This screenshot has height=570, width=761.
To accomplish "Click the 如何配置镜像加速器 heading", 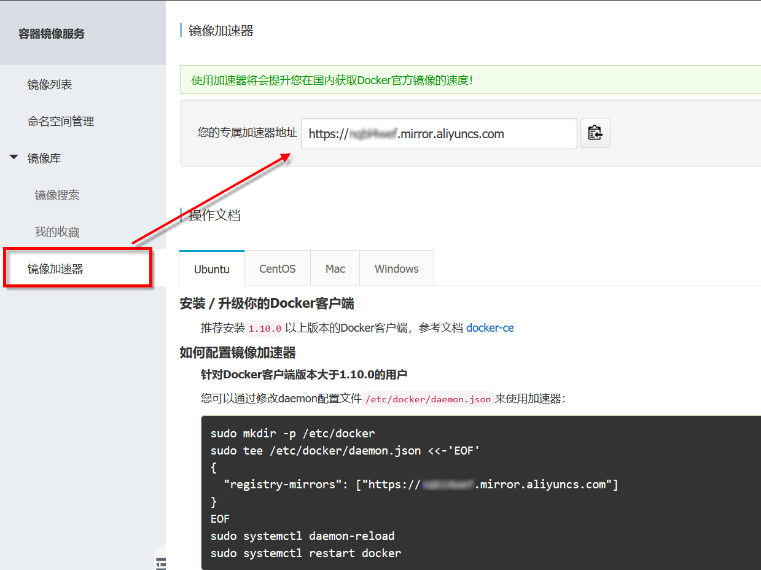I will 238,353.
